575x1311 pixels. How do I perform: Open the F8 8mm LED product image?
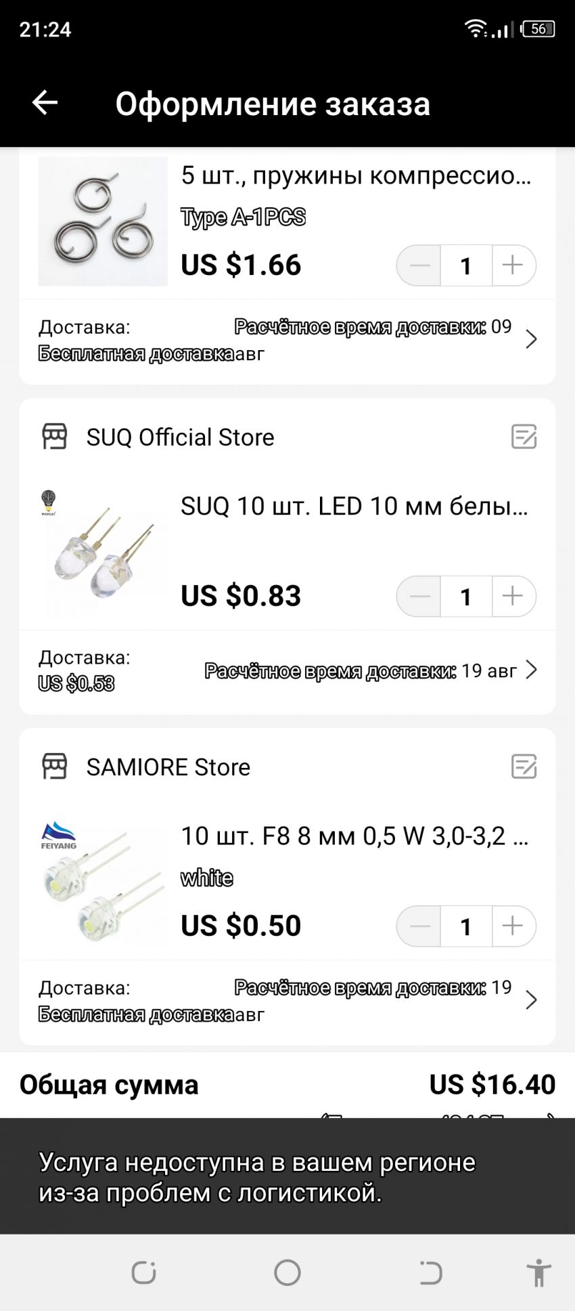point(103,882)
